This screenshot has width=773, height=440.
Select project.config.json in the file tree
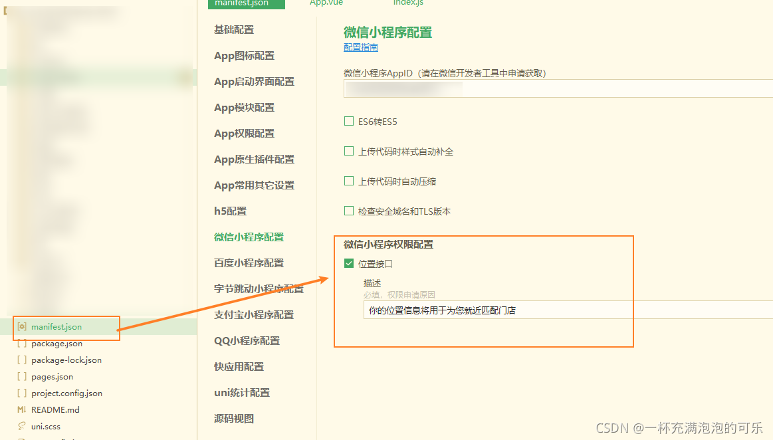coord(67,393)
